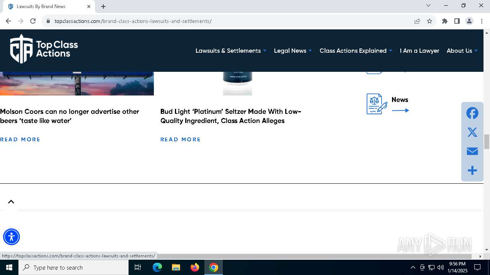Share page via Email icon
The height and width of the screenshot is (275, 490).
pyautogui.click(x=472, y=151)
